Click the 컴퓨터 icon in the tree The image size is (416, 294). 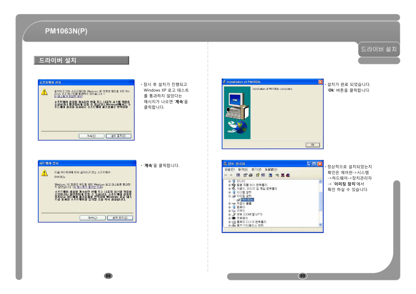point(234,207)
